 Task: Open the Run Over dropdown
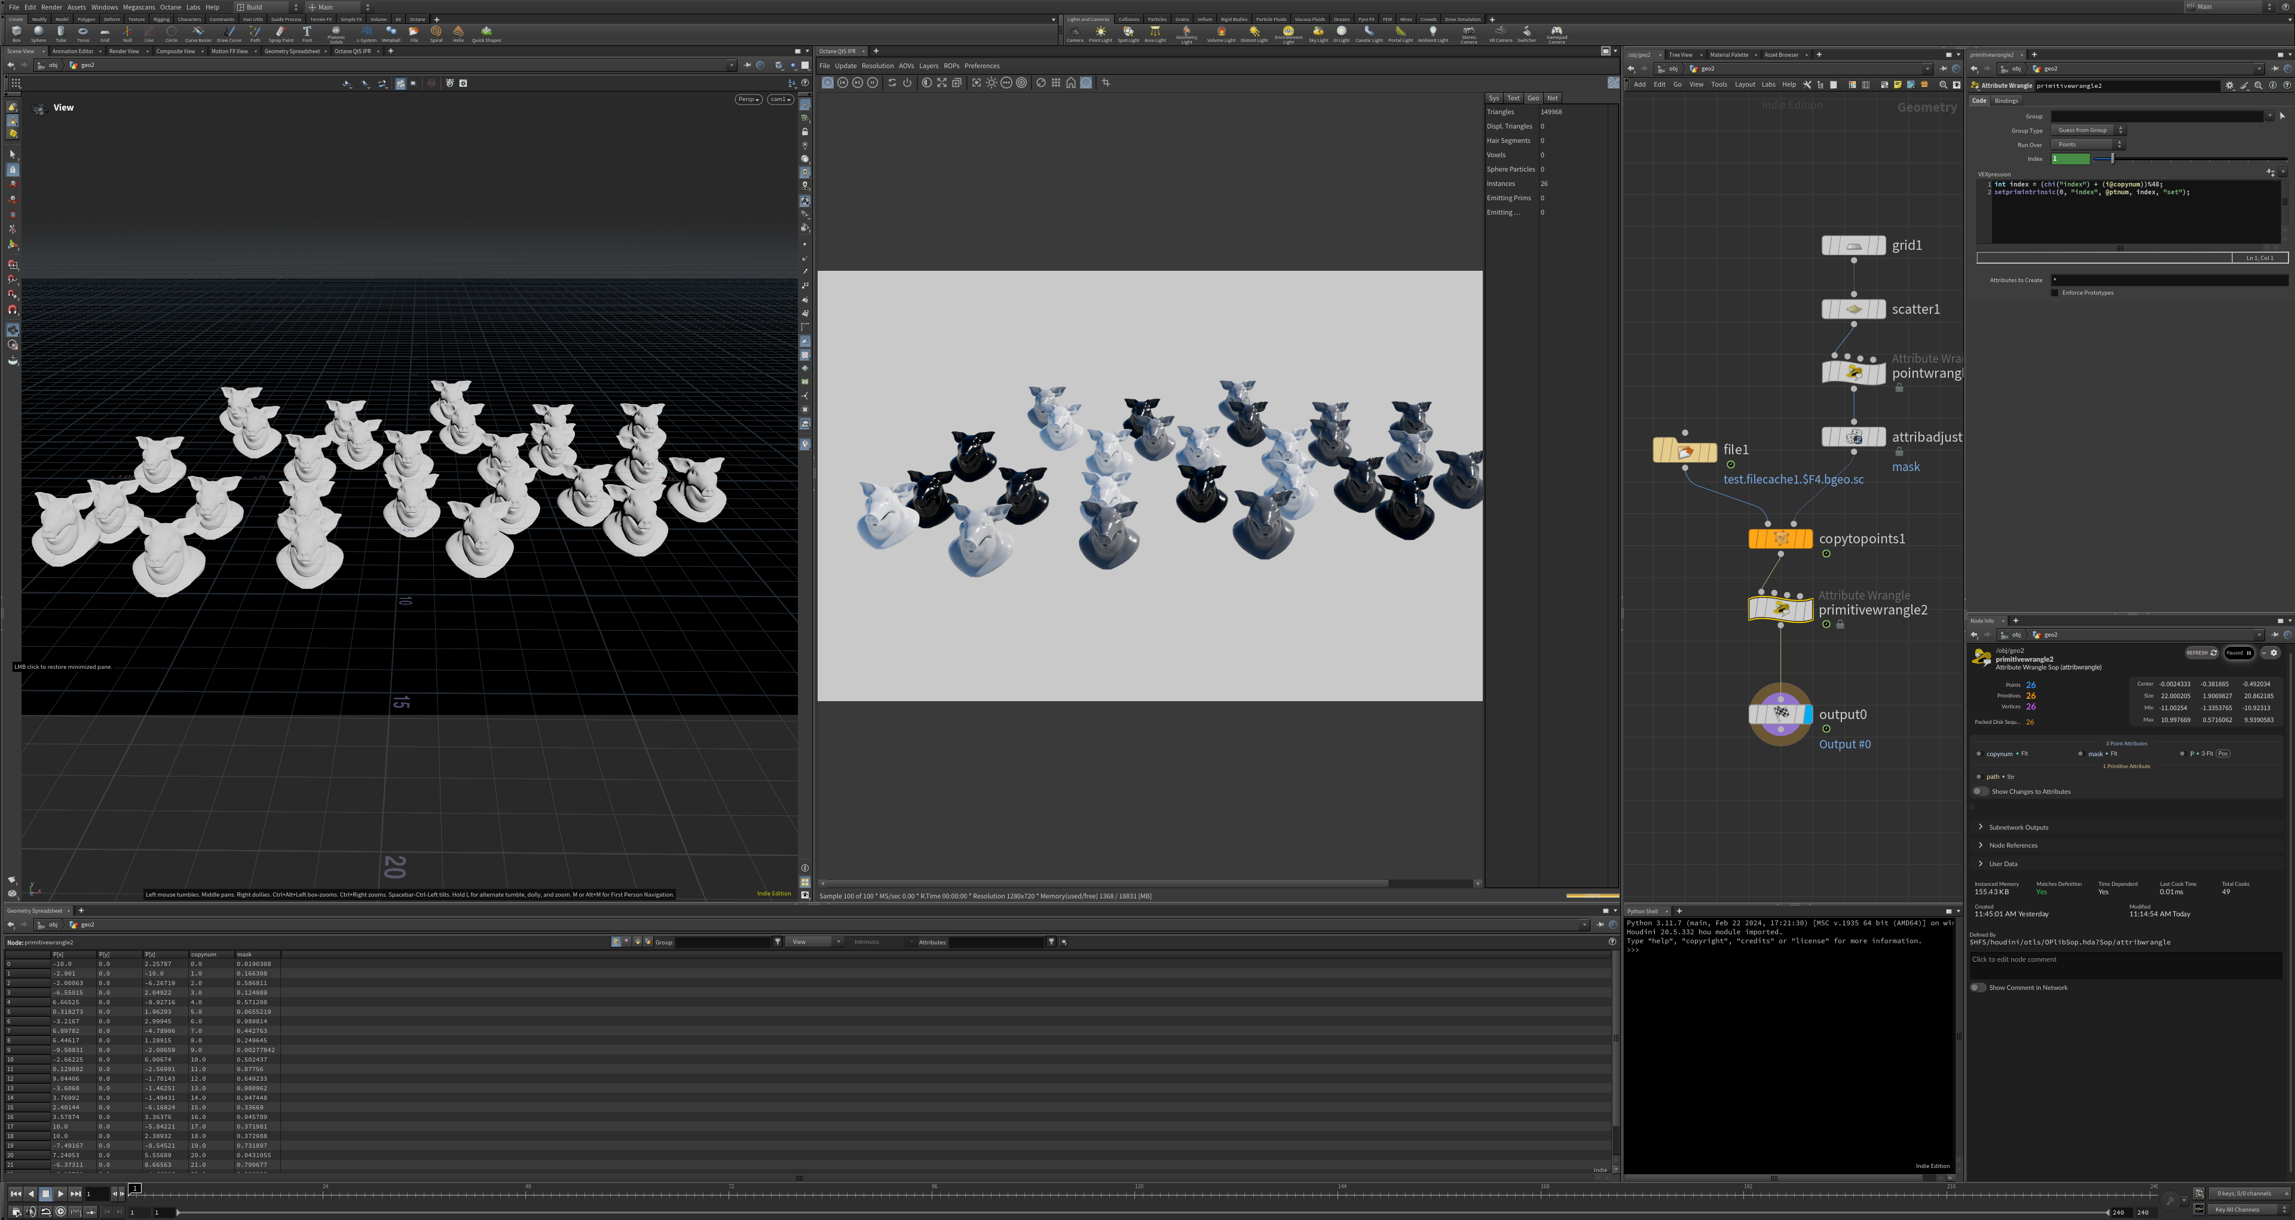pyautogui.click(x=2088, y=145)
